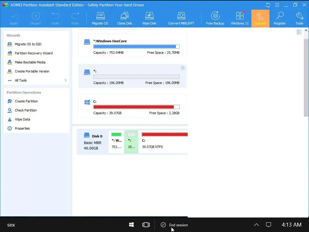
Task: Click the Create Partition icon
Action: point(10,101)
